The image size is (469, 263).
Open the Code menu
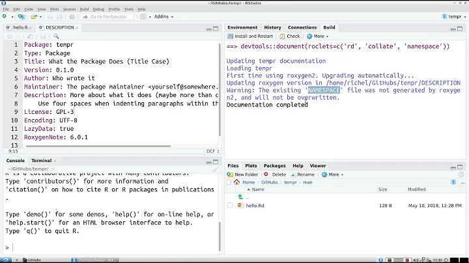click(29, 9)
